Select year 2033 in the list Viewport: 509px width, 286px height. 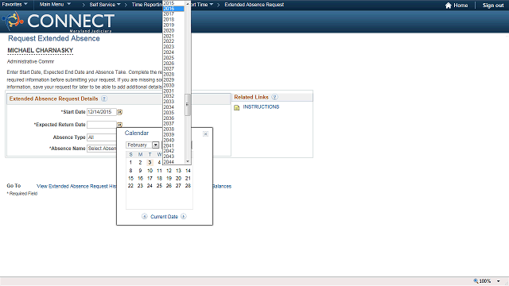pyautogui.click(x=173, y=102)
